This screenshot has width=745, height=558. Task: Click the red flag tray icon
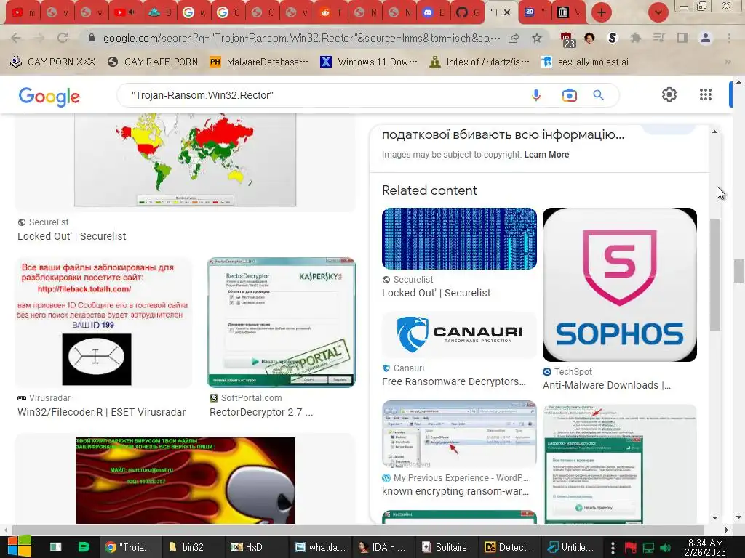(631, 548)
